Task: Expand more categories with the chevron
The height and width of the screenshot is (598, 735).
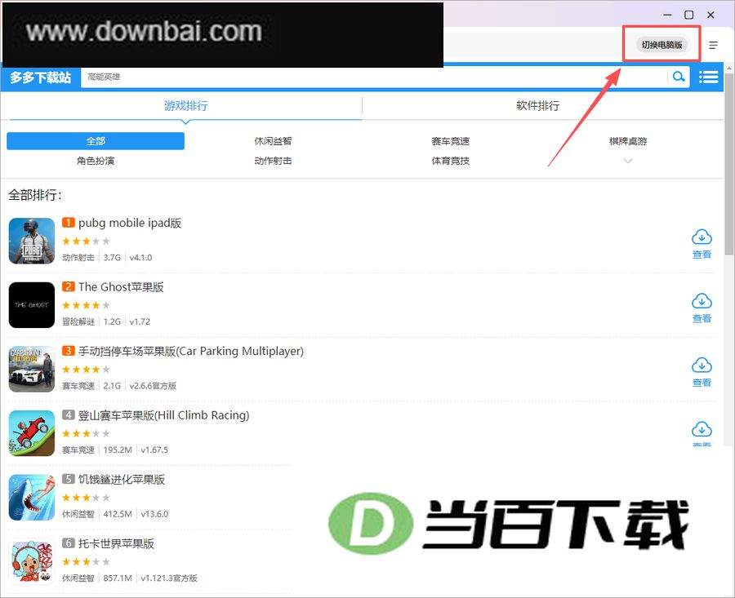Action: click(x=628, y=161)
